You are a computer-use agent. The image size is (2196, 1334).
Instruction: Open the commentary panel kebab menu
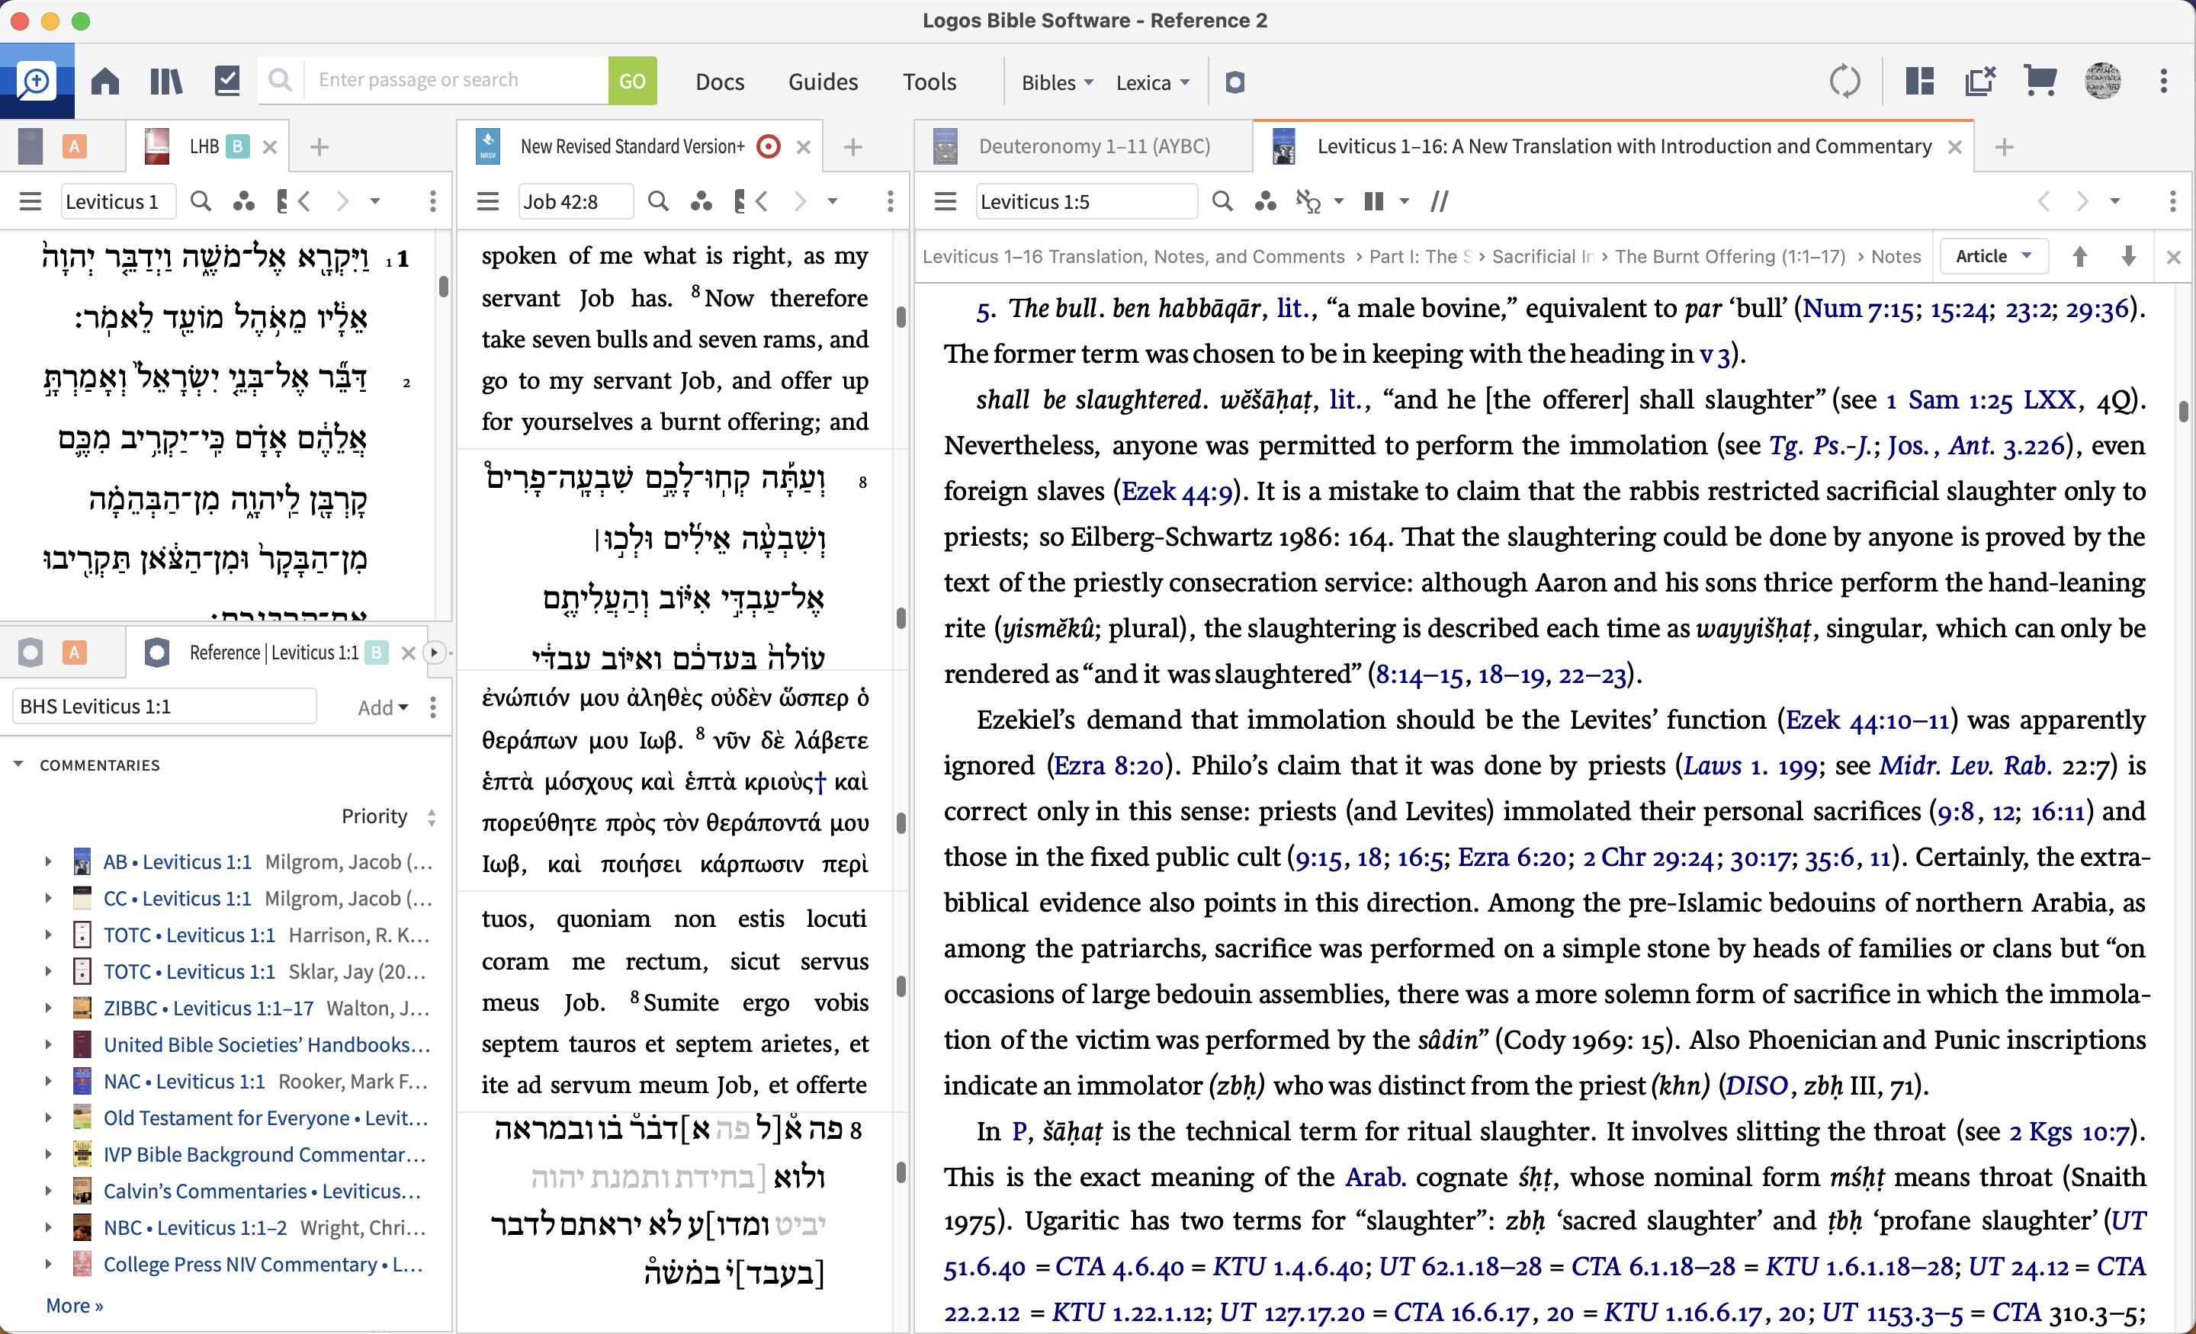2173,201
